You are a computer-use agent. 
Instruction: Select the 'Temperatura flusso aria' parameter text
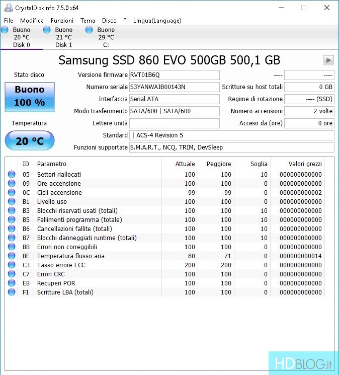[71, 256]
